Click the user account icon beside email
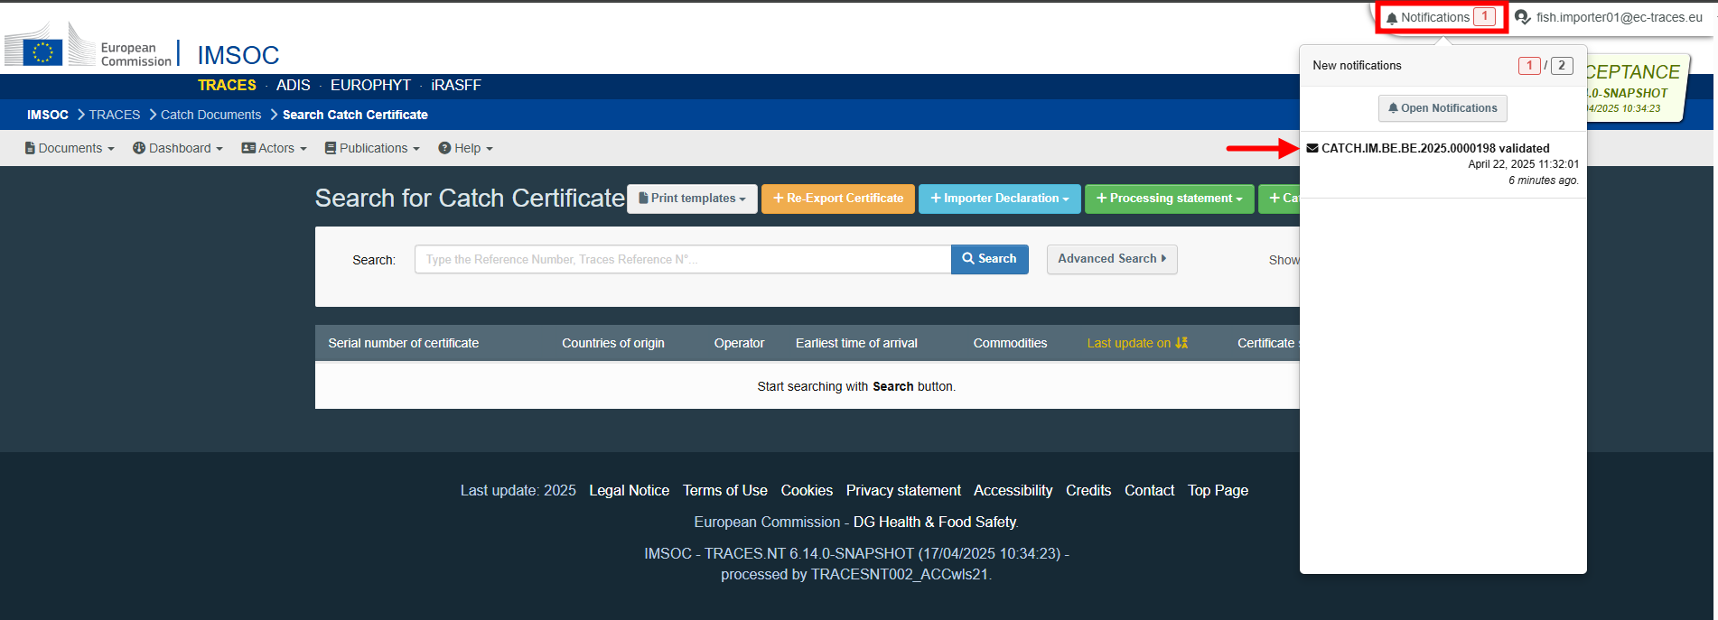The width and height of the screenshot is (1718, 620). [x=1522, y=17]
